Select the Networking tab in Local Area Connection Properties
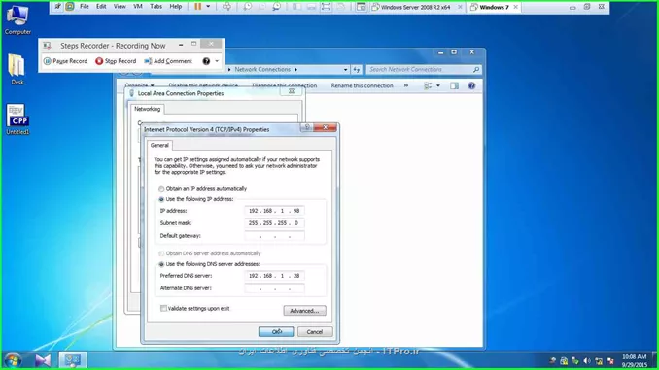 [x=147, y=109]
